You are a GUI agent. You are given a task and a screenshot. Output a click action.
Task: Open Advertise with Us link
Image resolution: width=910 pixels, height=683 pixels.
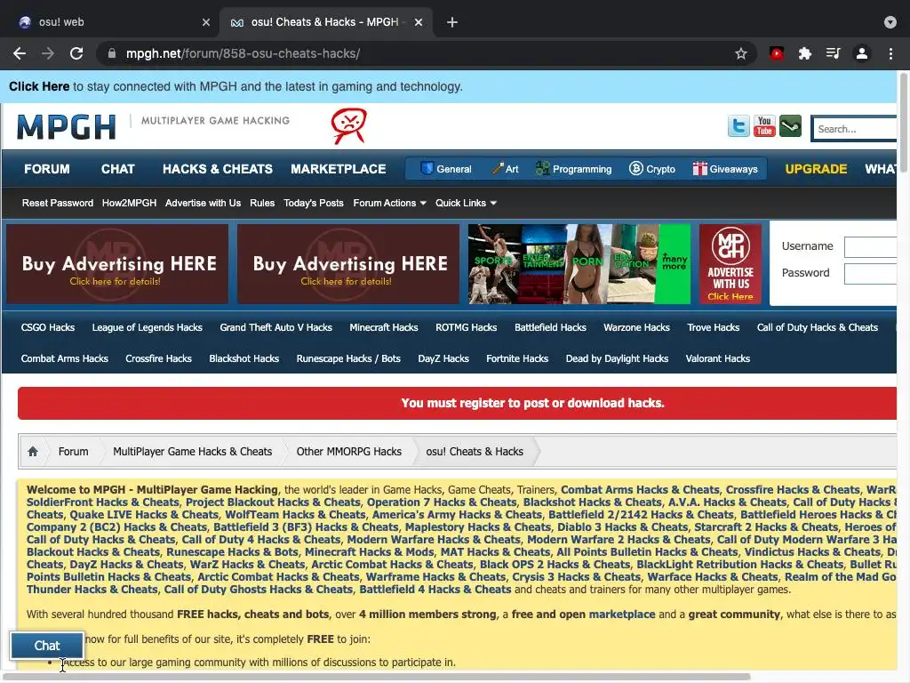coord(203,203)
